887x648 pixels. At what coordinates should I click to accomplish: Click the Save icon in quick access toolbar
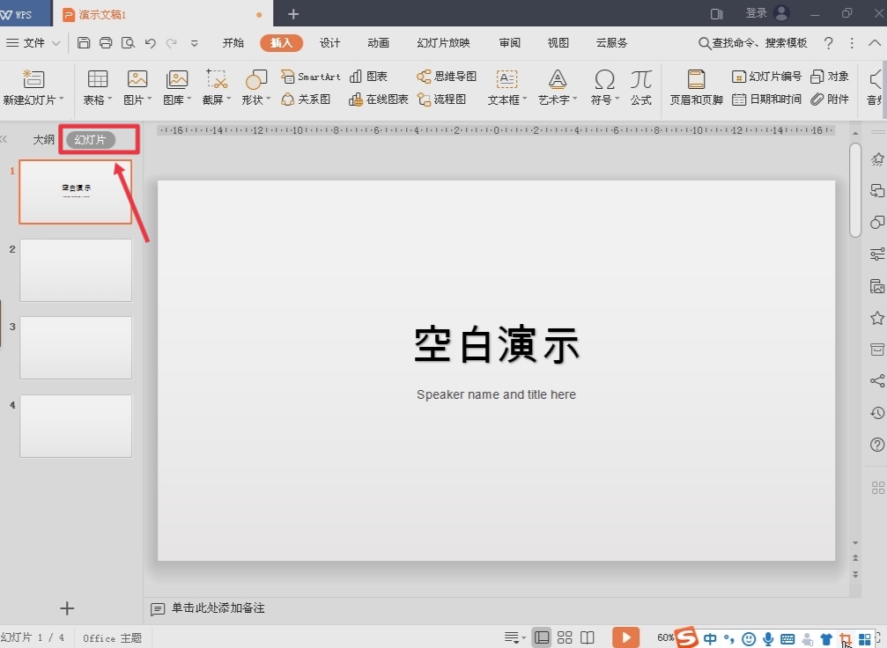(84, 43)
